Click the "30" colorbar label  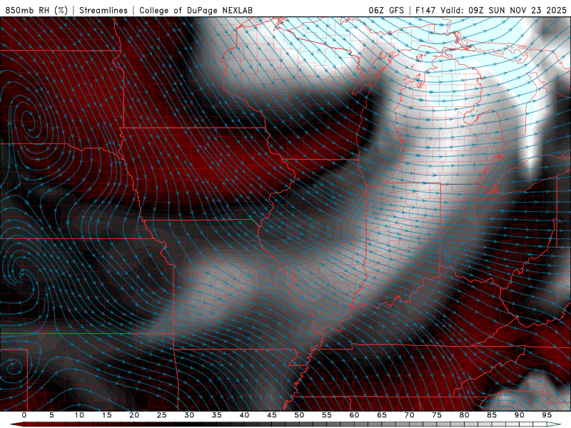coord(189,415)
